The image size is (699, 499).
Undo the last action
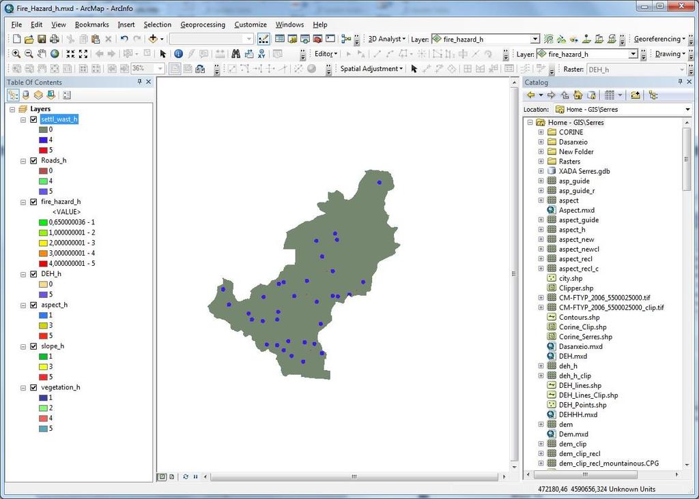point(124,39)
